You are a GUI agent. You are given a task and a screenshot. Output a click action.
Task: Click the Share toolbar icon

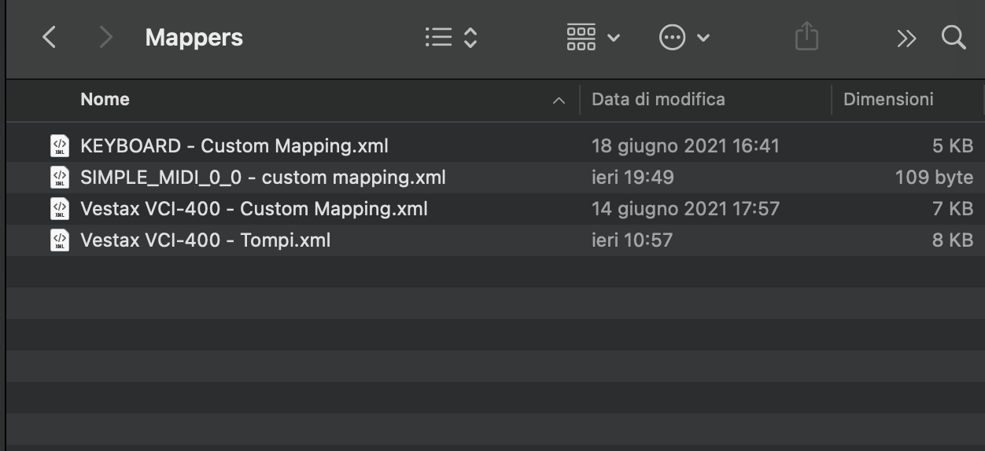[806, 36]
